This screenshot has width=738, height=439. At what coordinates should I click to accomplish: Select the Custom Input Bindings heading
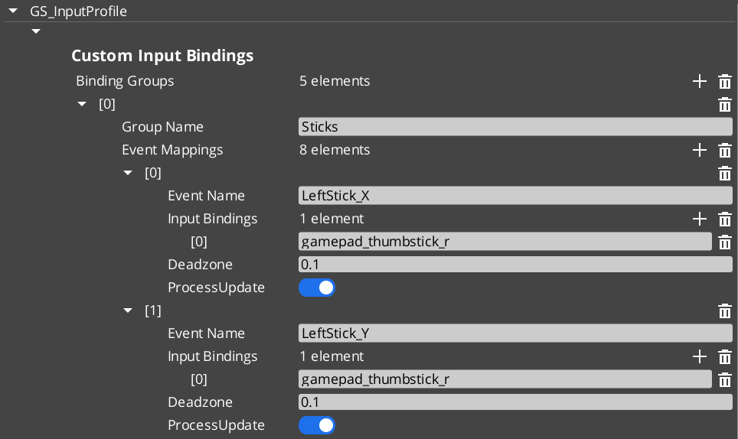tap(162, 56)
